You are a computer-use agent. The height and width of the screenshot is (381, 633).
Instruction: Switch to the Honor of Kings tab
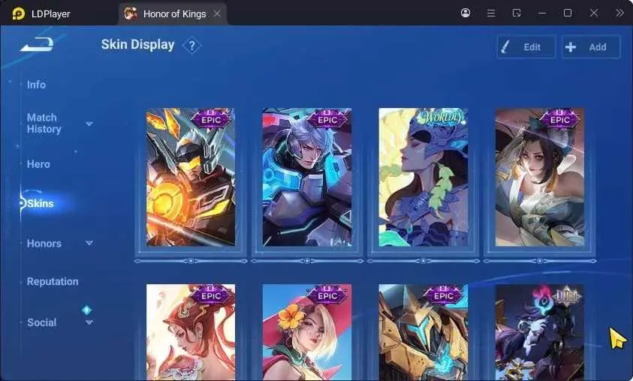click(173, 14)
